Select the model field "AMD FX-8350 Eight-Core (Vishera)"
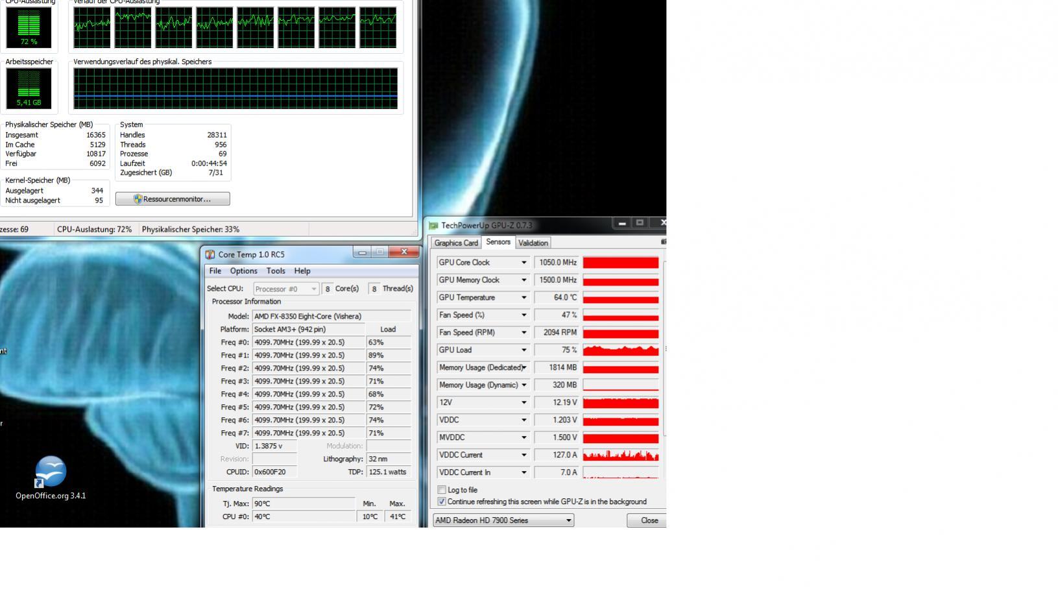Viewport: 1058px width, 595px height. [331, 317]
